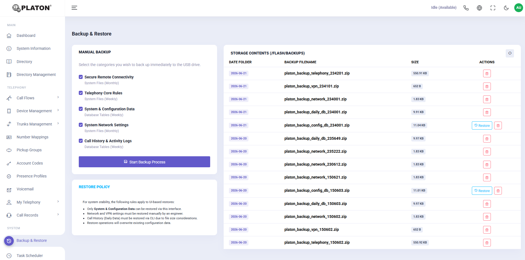This screenshot has height=260, width=525.
Task: Open the language globe icon
Action: click(480, 8)
